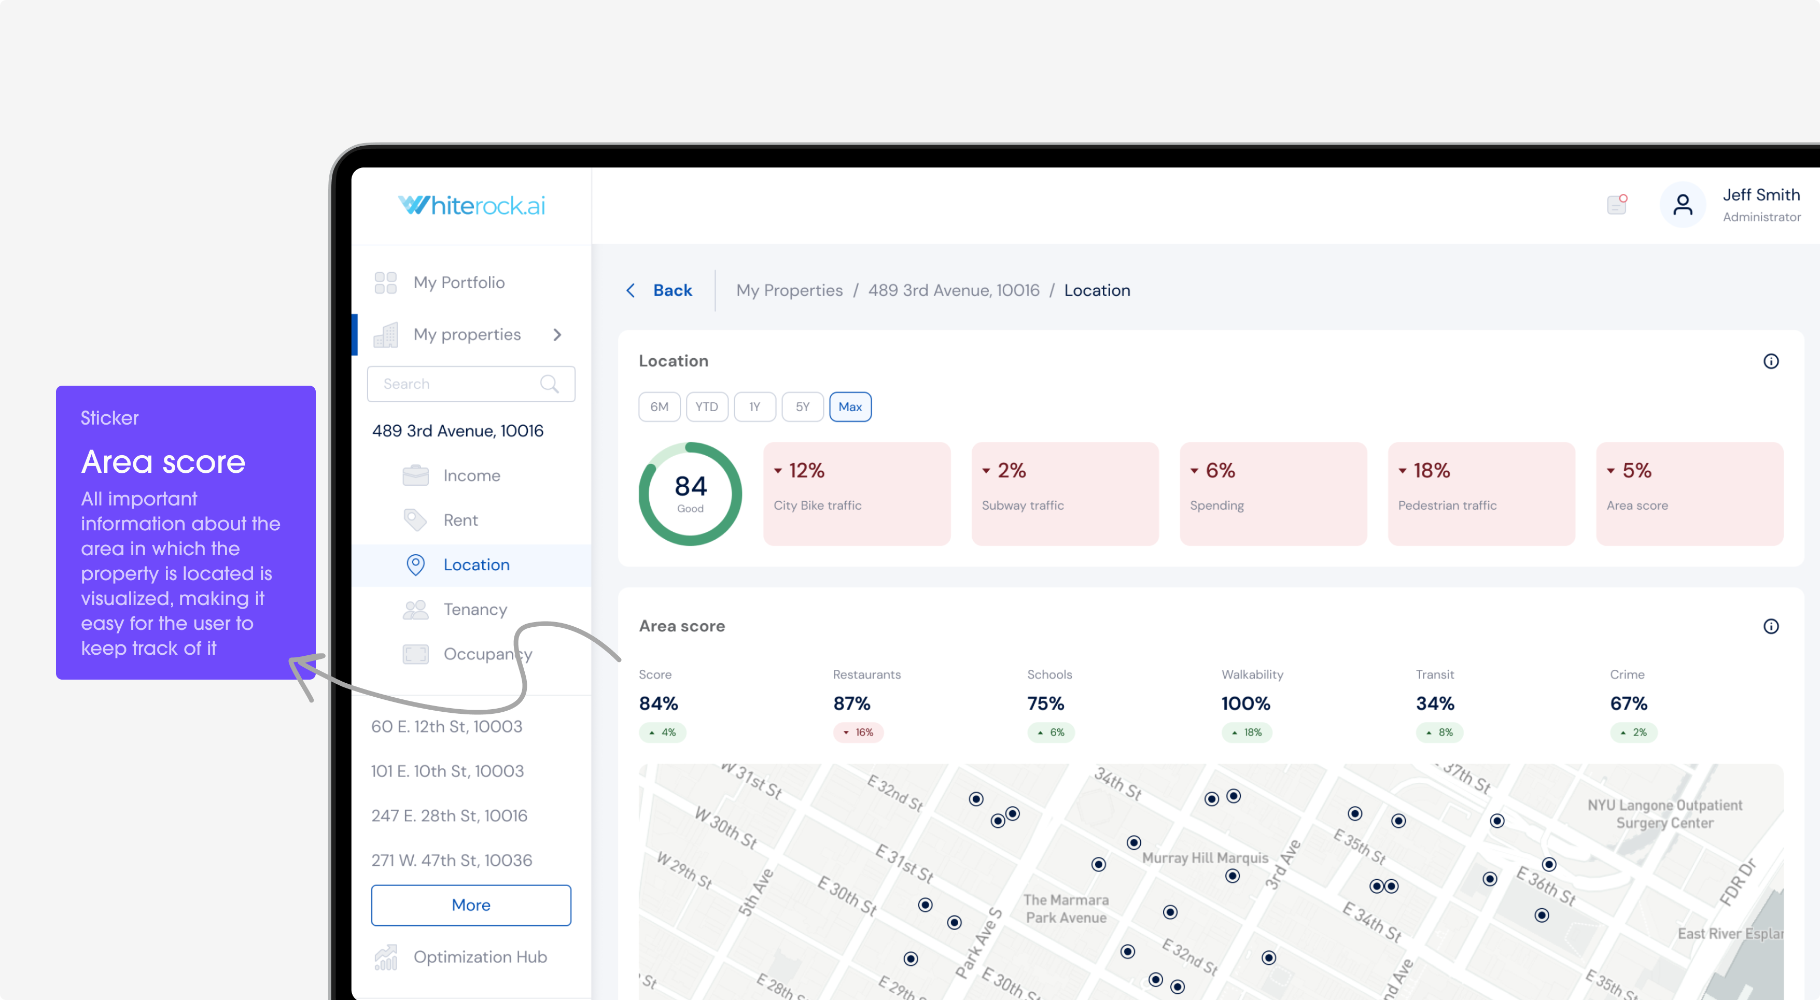1820x1000 pixels.
Task: Go to 489 3rd Avenue breadcrumb
Action: (954, 290)
